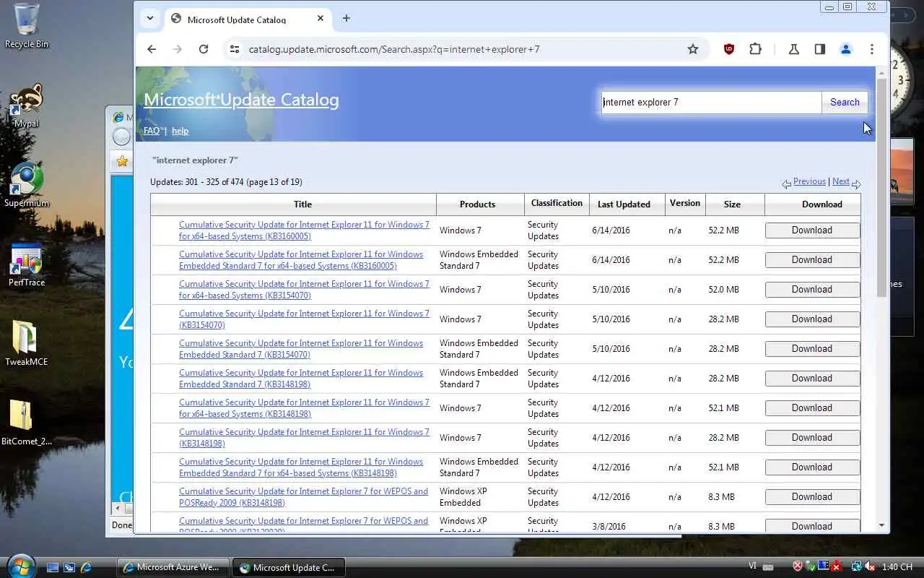Open the help link
This screenshot has height=578, width=924.
click(x=180, y=131)
